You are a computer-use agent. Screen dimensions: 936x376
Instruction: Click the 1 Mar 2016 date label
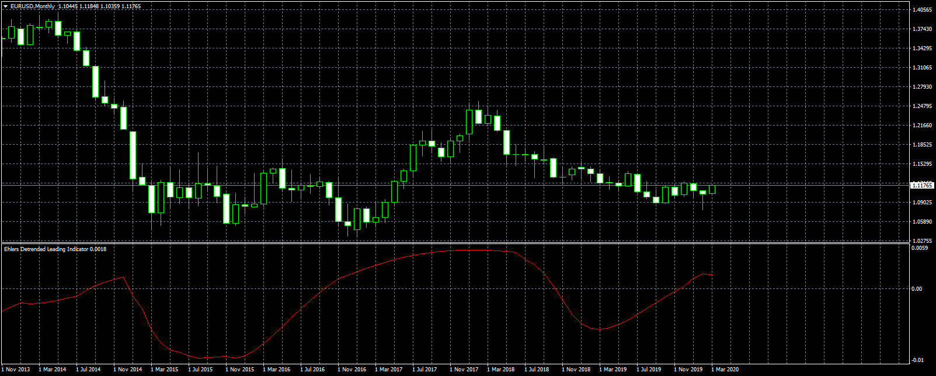coord(277,370)
